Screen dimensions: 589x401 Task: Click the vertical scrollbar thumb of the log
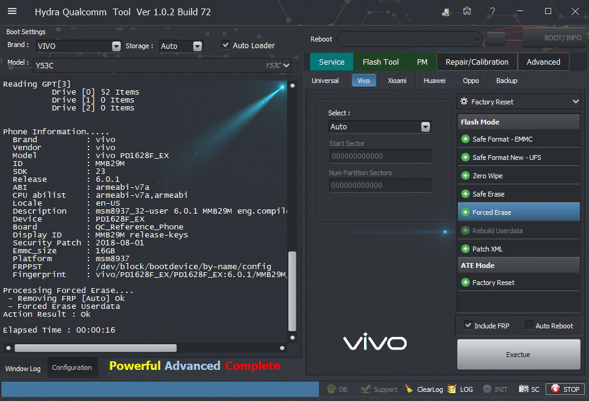coord(292,292)
